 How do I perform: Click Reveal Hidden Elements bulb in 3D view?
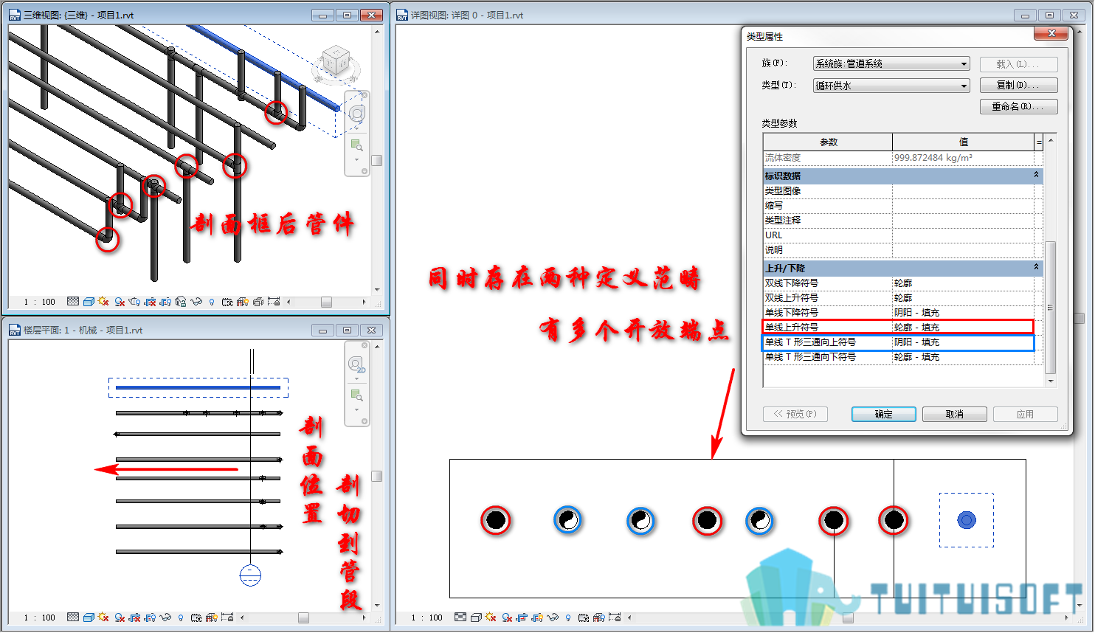click(x=212, y=302)
